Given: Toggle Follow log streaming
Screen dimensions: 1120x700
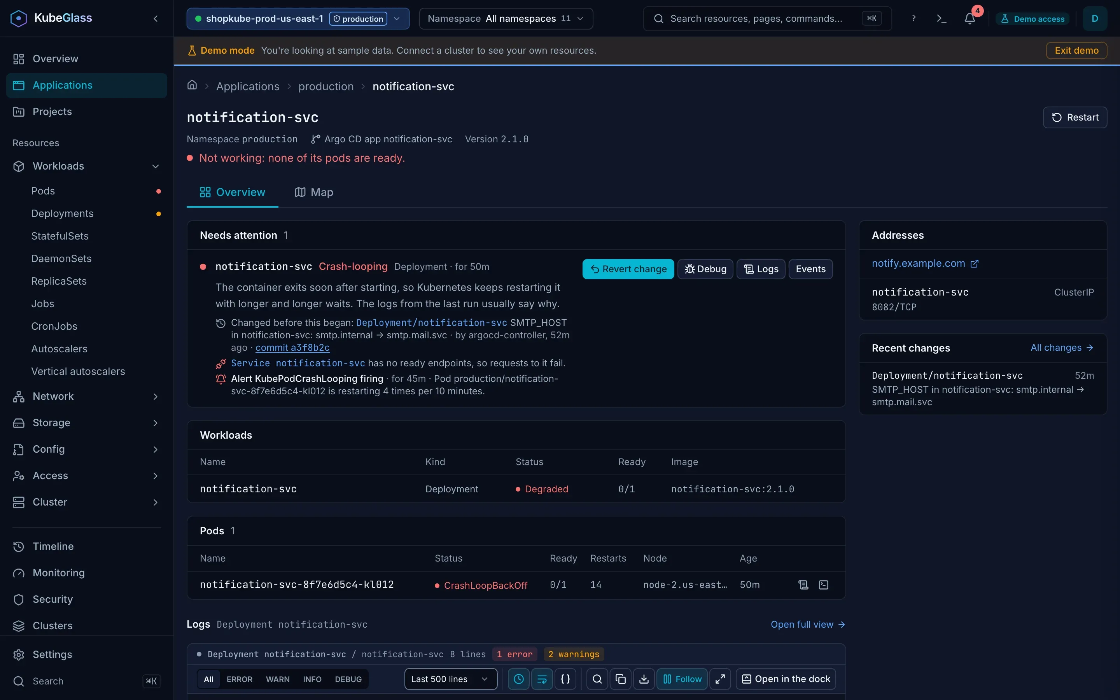Looking at the screenshot, I should (682, 679).
